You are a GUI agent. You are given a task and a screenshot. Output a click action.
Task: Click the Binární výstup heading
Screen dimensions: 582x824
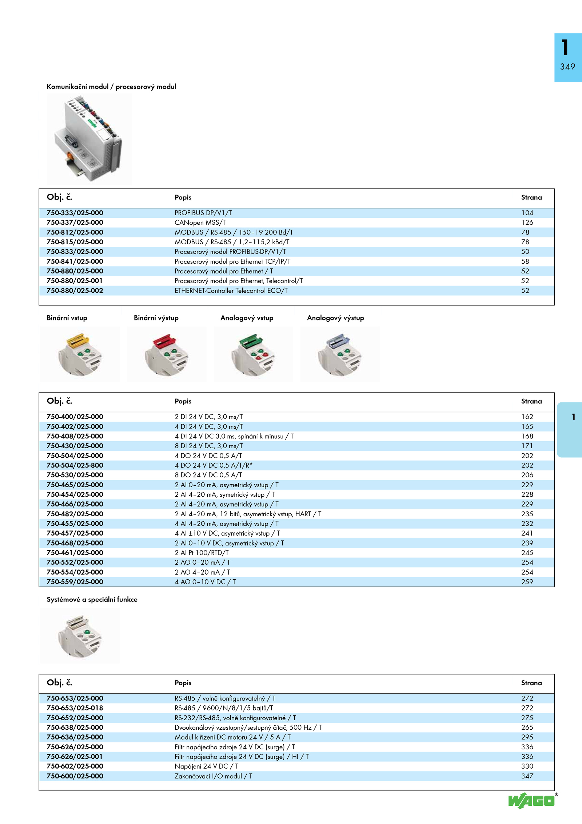click(x=156, y=318)
